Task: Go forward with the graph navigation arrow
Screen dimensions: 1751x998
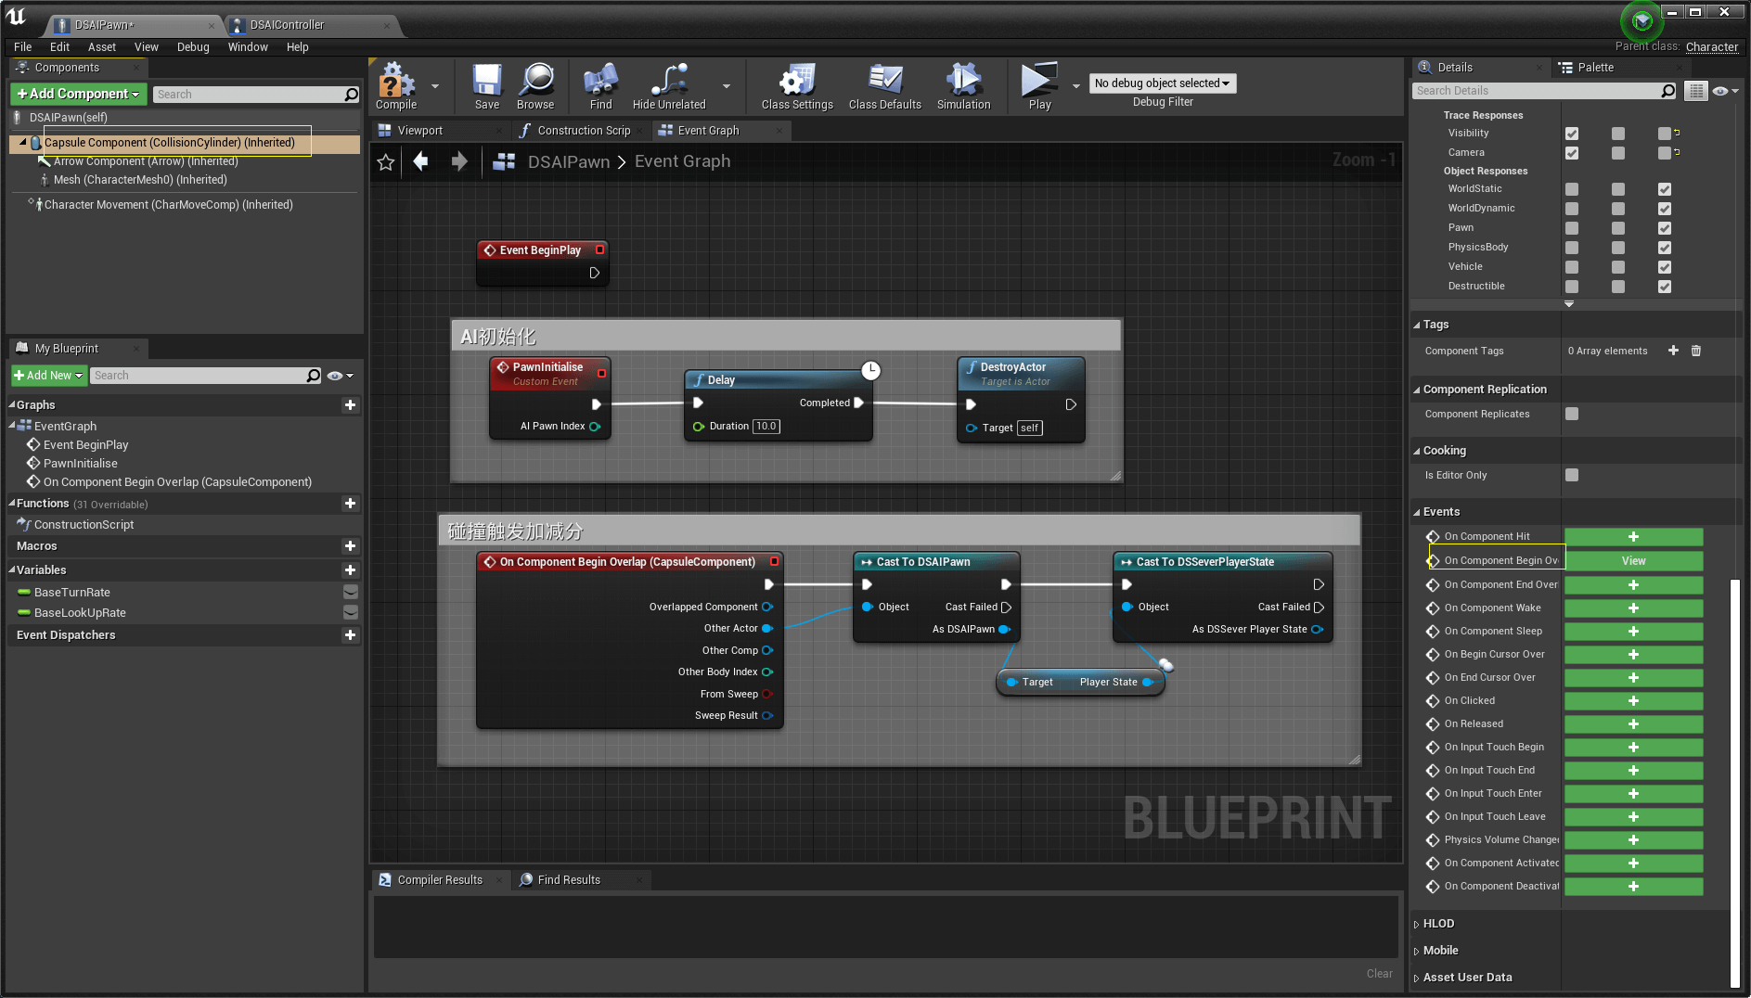Action: coord(459,162)
